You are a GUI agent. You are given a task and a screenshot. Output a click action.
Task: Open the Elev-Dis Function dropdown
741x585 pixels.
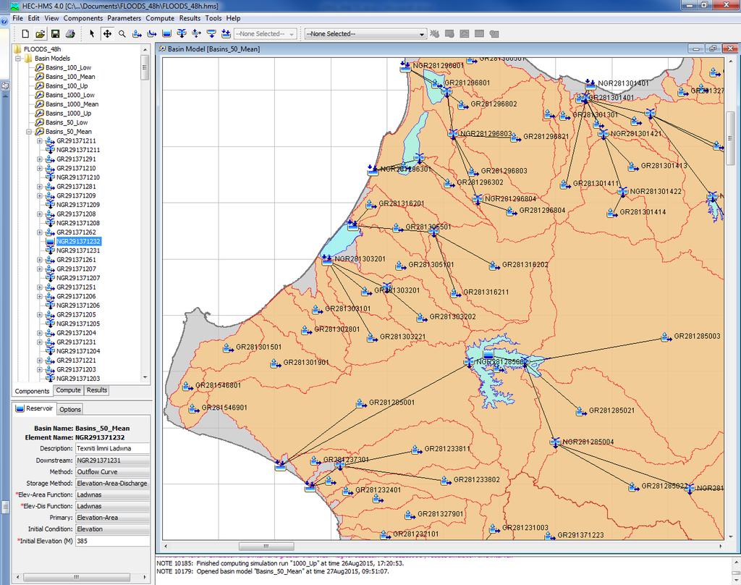pyautogui.click(x=112, y=506)
